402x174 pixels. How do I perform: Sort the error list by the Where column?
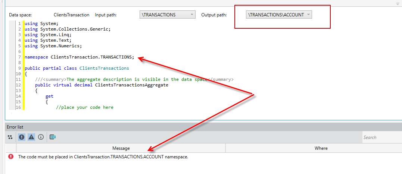321,148
